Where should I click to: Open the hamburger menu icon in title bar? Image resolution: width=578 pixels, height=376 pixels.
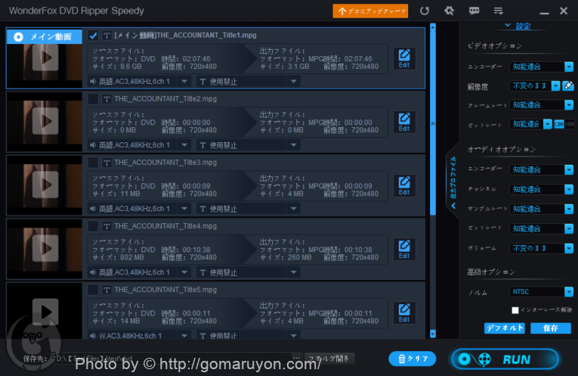499,11
